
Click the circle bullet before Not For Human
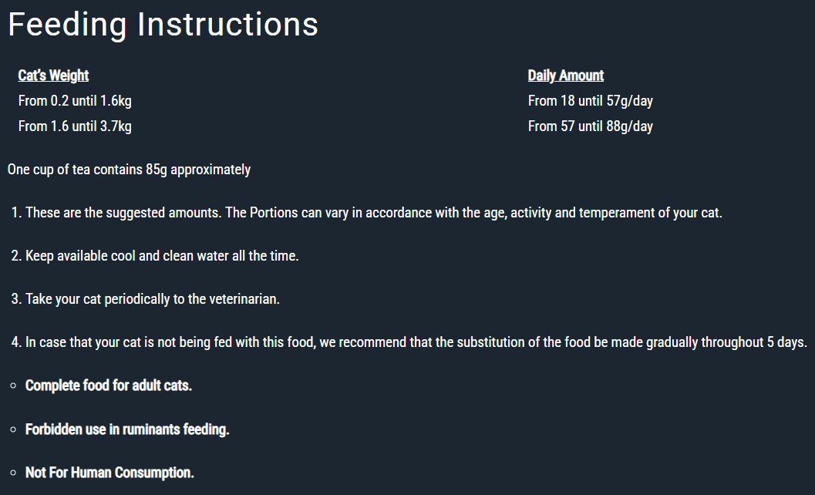14,473
